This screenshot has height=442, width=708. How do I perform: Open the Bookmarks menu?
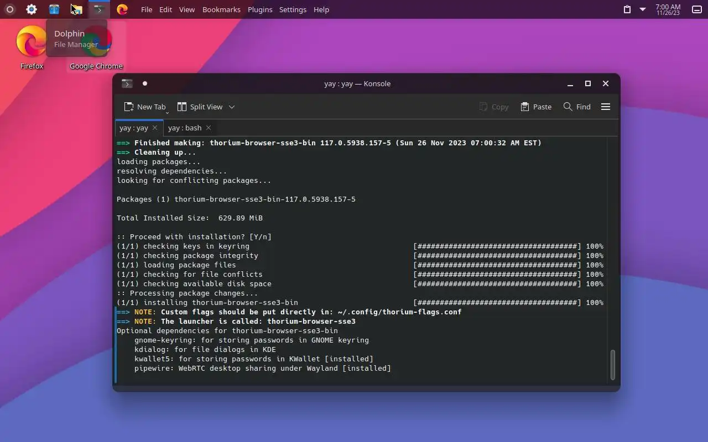(221, 9)
